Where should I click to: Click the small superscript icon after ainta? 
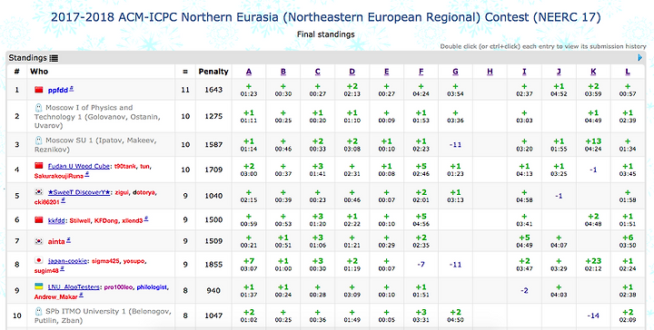point(68,239)
